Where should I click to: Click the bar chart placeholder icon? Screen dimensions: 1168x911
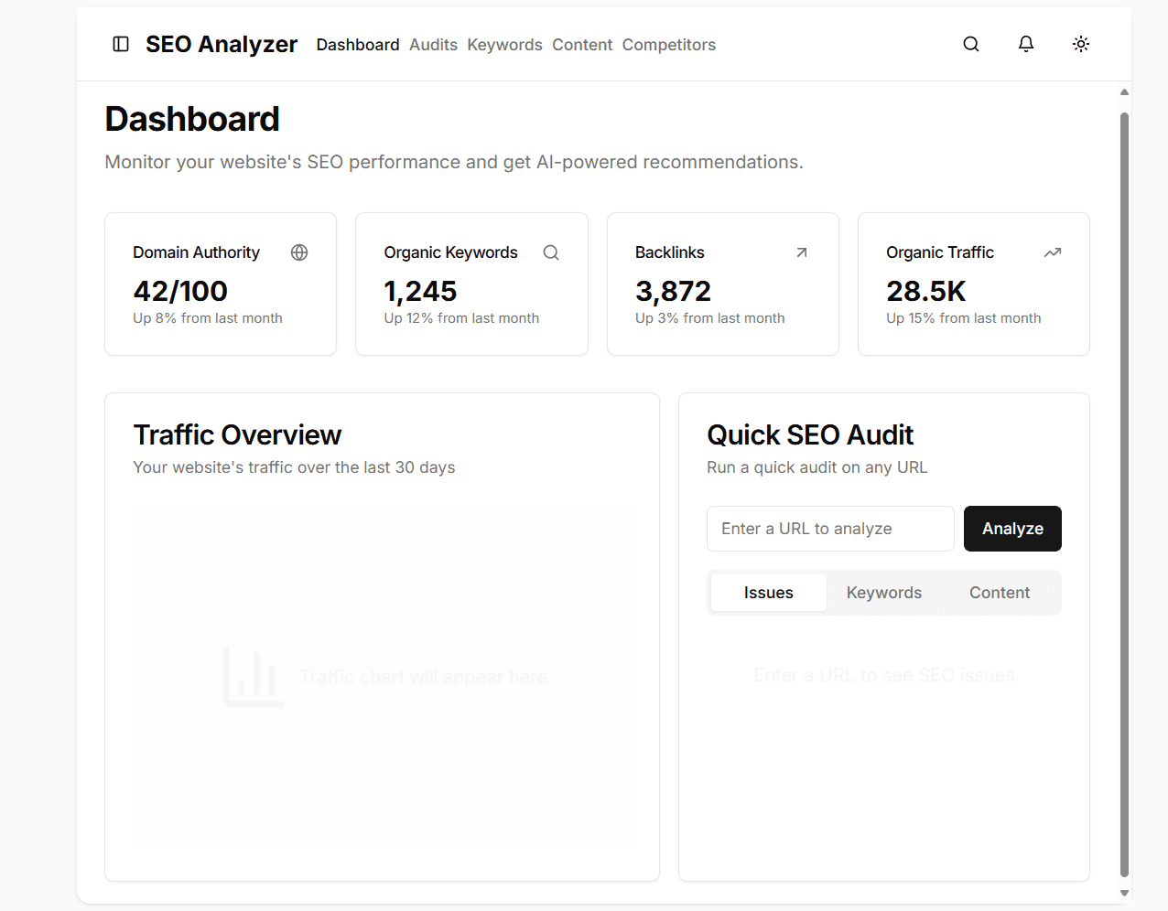click(x=253, y=677)
